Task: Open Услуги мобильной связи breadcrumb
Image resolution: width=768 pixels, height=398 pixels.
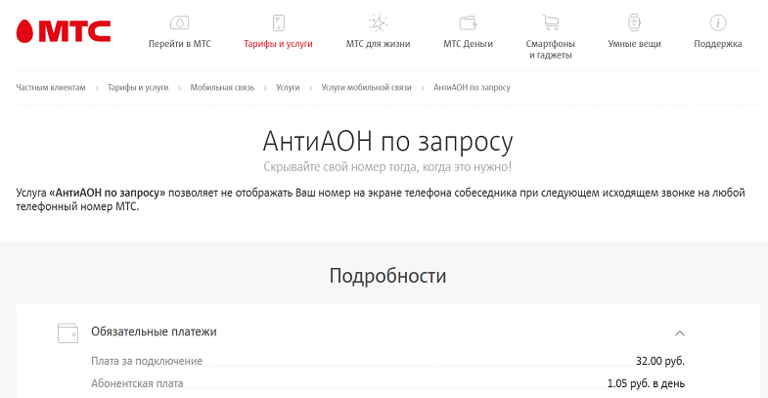Action: click(367, 88)
